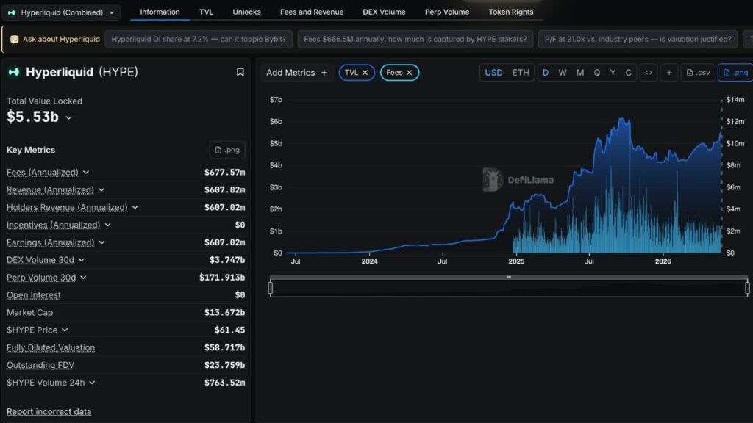Select daily (D) chart interval
This screenshot has width=753, height=423.
(x=546, y=73)
